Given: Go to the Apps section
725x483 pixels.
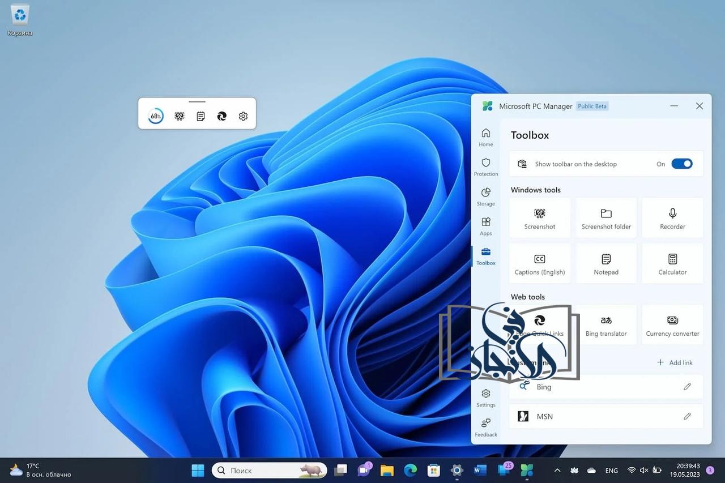Looking at the screenshot, I should [486, 226].
